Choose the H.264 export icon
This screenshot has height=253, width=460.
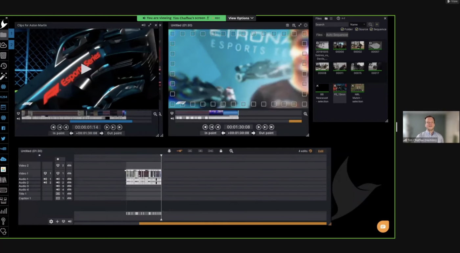pos(3,97)
